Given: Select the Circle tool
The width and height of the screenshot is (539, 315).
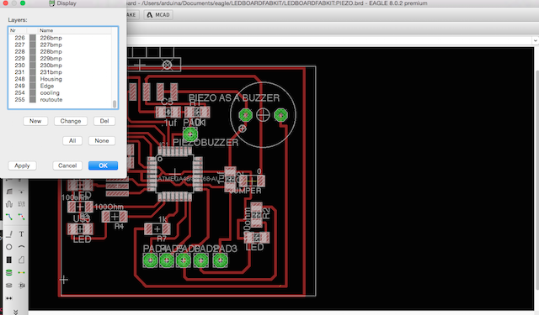Looking at the screenshot, I should 9,247.
